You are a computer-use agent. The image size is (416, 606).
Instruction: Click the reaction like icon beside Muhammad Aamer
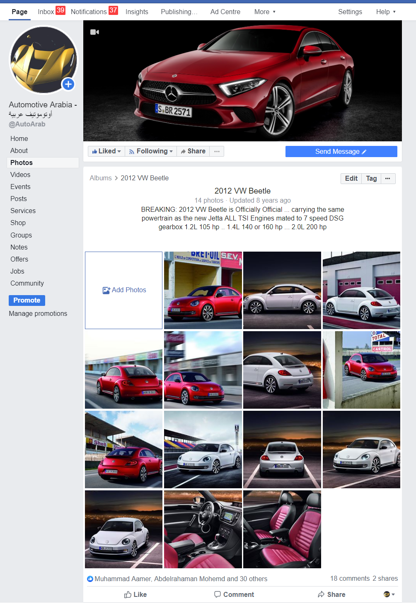click(x=90, y=579)
